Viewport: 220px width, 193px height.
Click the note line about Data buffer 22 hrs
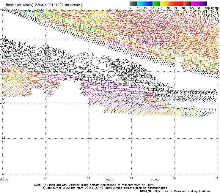tap(105, 188)
